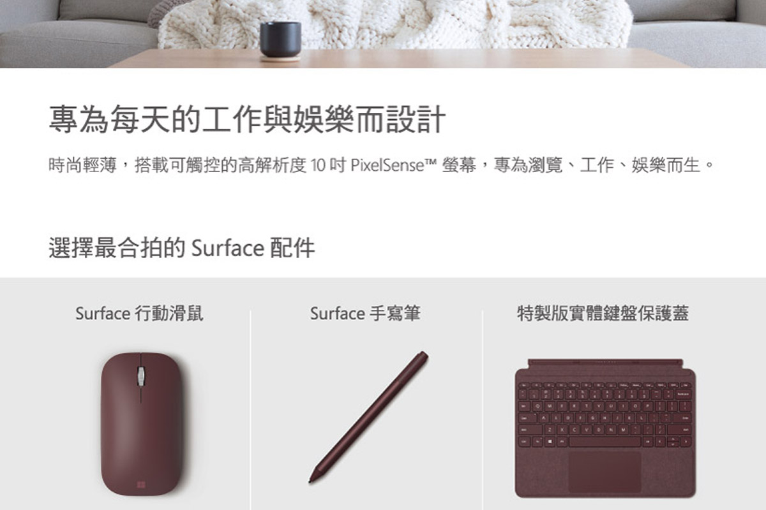Viewport: 766px width, 510px height.
Task: Open the 特製版實體鍵盤保護蓋 title link
Action: [x=603, y=313]
